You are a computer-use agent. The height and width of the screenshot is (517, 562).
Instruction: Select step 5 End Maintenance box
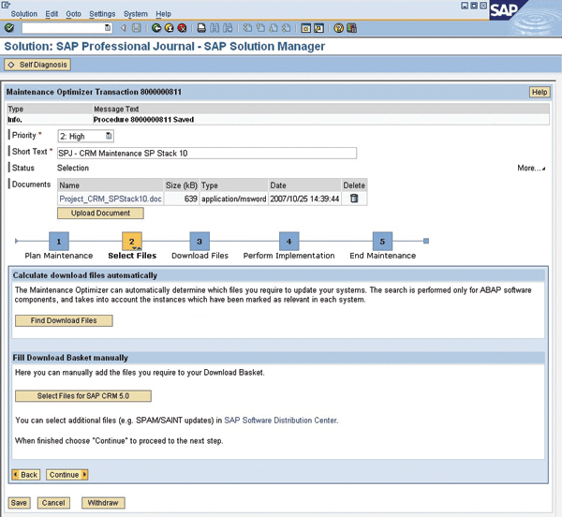pos(382,241)
